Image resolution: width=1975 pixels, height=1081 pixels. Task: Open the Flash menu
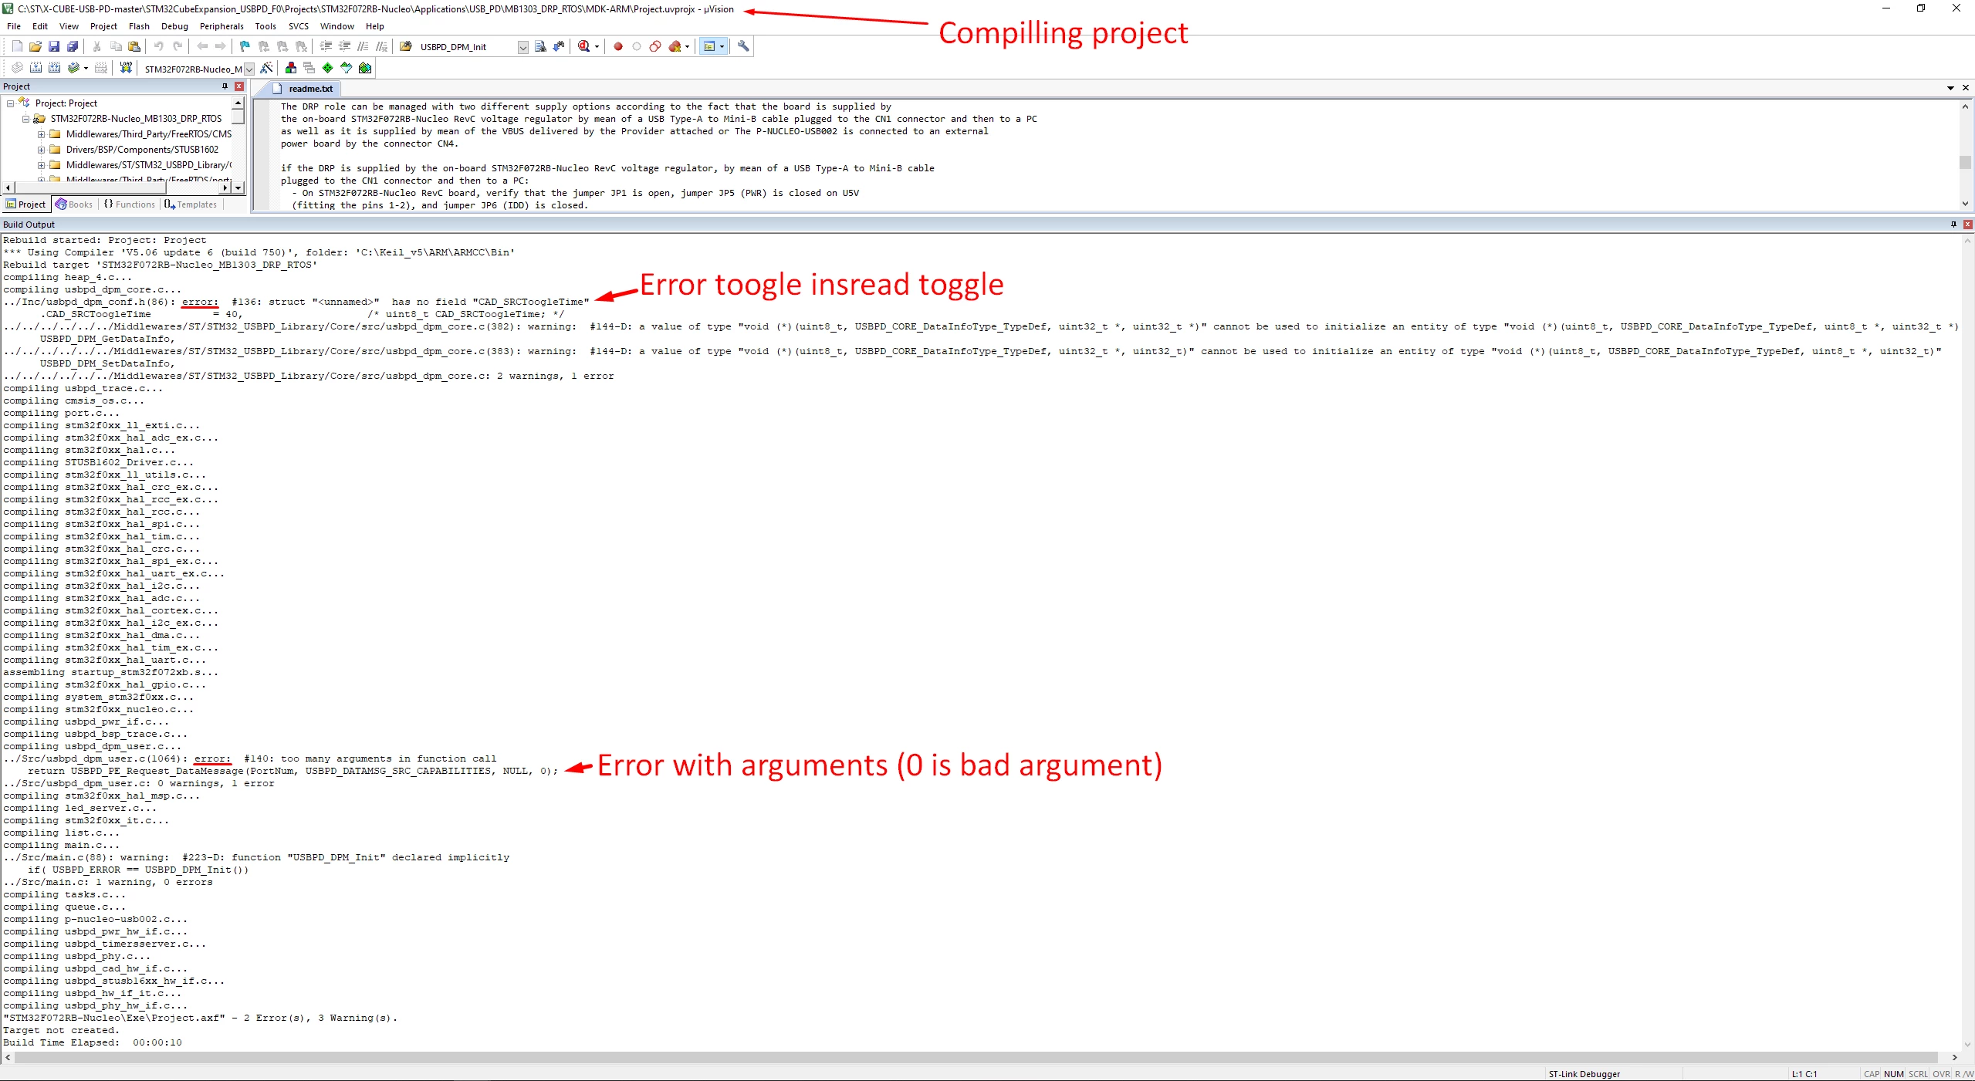coord(139,26)
